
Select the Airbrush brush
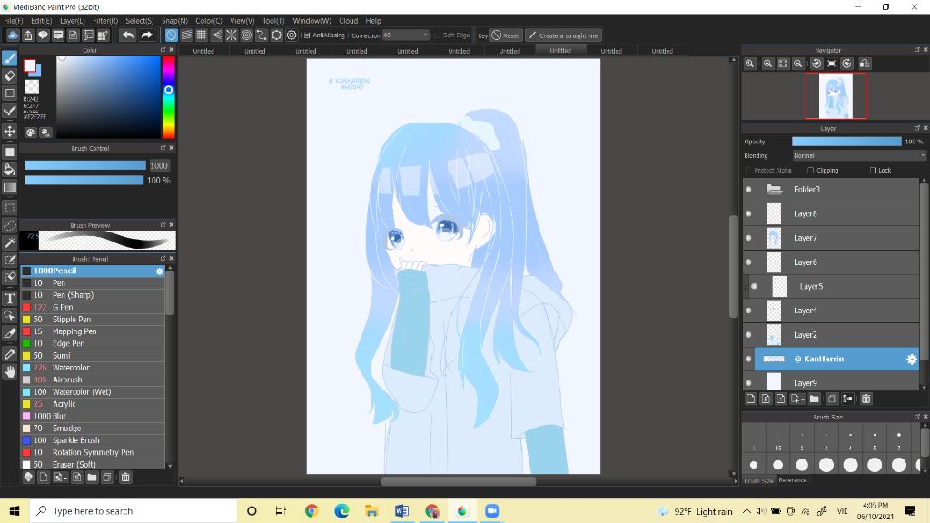(x=94, y=380)
